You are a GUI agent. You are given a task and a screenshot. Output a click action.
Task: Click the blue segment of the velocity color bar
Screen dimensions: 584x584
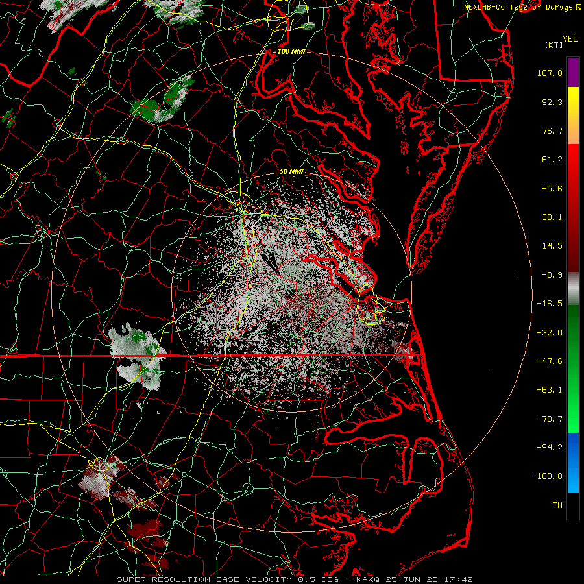pyautogui.click(x=573, y=463)
